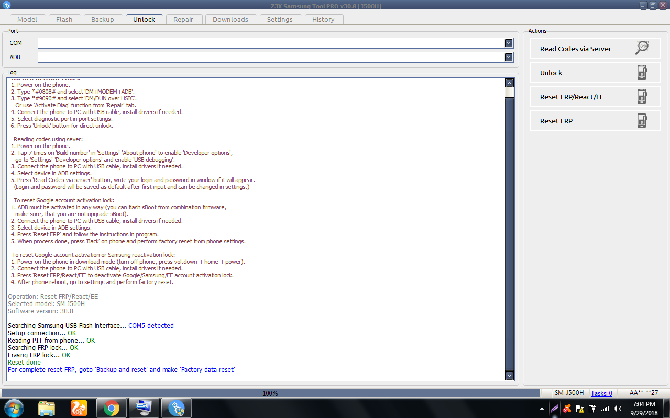Switch to the Settings tab

click(x=280, y=19)
